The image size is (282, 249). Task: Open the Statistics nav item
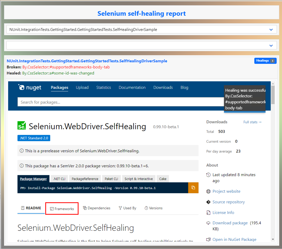pos(104,87)
